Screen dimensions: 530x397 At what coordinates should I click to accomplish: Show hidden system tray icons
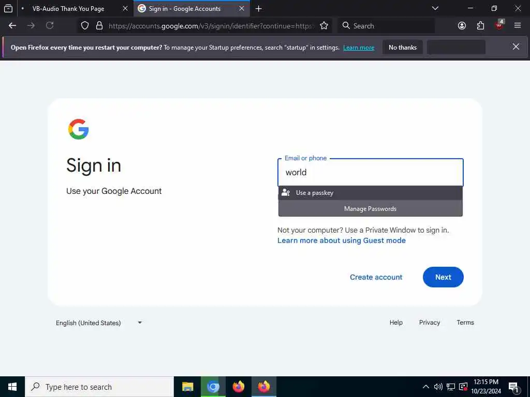coord(426,387)
